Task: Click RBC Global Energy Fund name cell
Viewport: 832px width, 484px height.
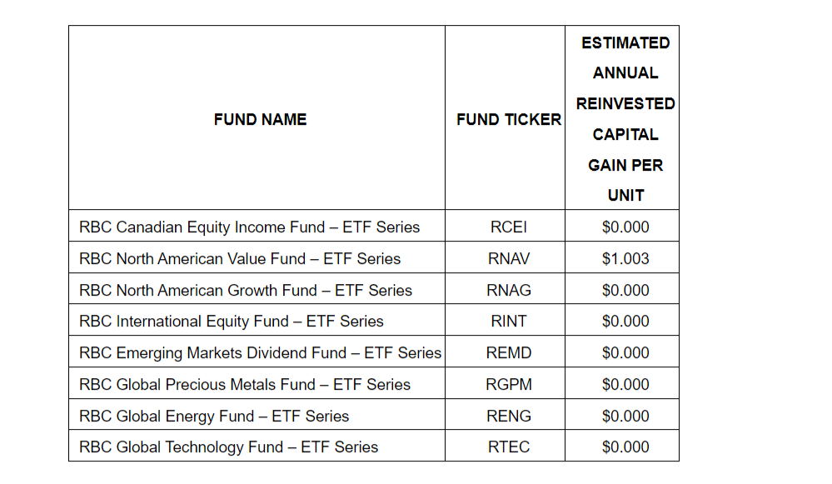Action: pos(214,416)
